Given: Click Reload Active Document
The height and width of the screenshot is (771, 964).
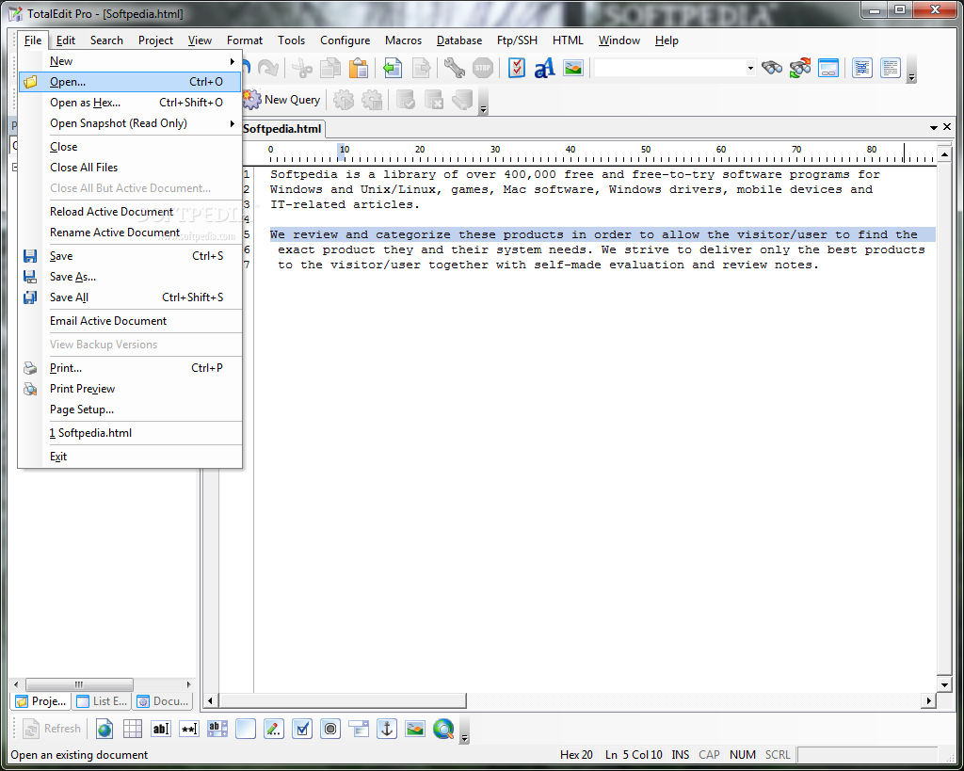Looking at the screenshot, I should click(x=129, y=212).
